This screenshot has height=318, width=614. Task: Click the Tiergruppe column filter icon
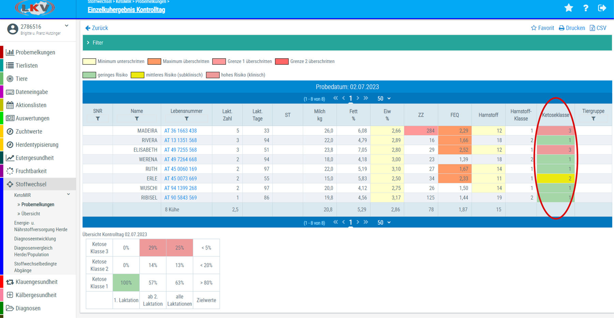pos(593,119)
